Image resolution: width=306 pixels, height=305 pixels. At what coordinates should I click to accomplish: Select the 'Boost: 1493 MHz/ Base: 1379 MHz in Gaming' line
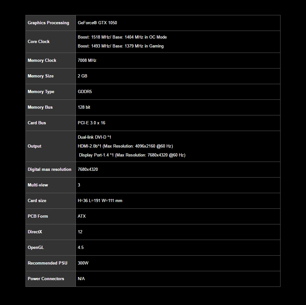[120, 46]
